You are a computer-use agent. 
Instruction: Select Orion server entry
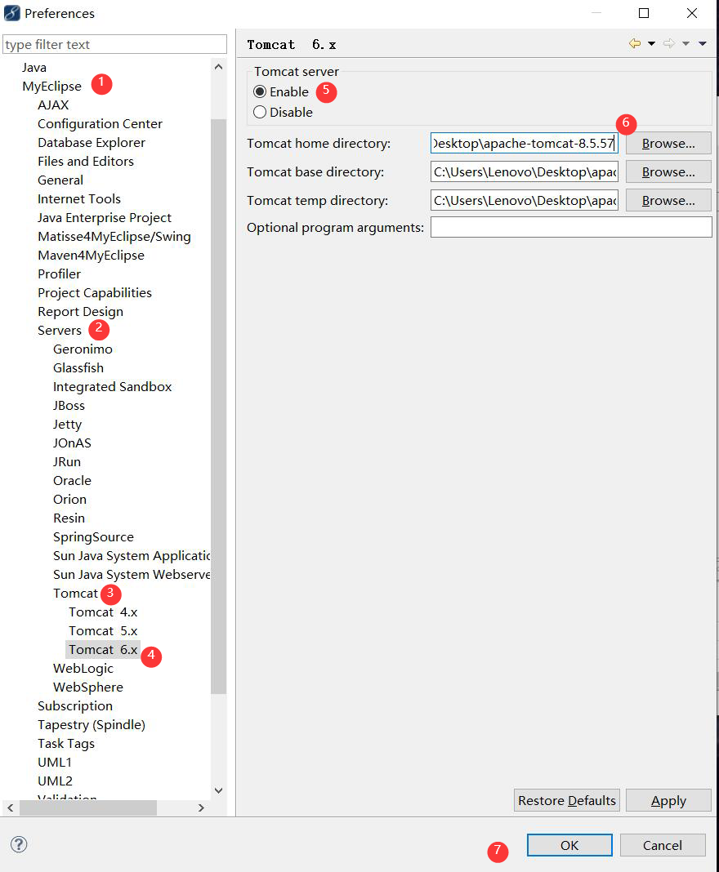(x=69, y=500)
